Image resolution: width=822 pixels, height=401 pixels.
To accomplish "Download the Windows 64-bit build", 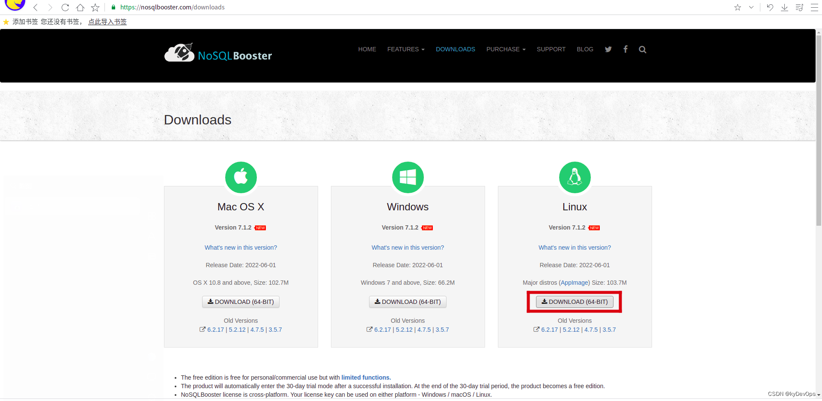I will [408, 302].
